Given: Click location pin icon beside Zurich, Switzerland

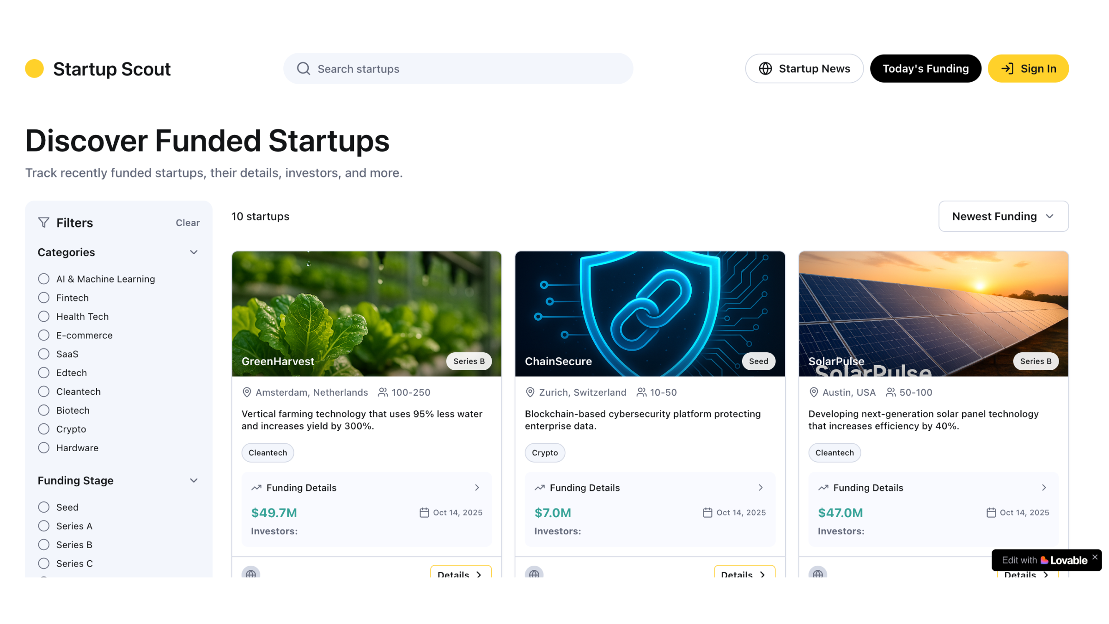Looking at the screenshot, I should (x=530, y=392).
